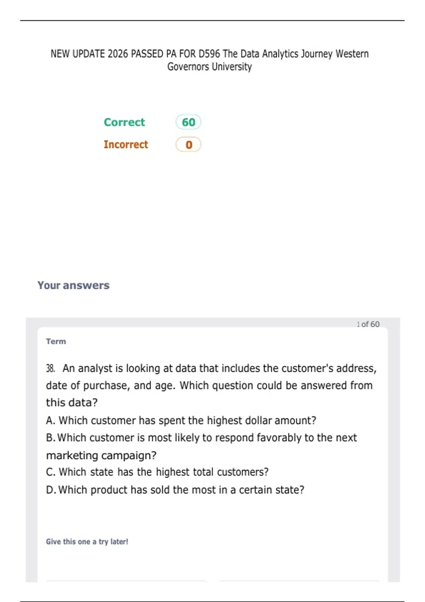This screenshot has width=425, height=602.
Task: Click the Incorrect count badge showing 0
Action: (x=188, y=144)
